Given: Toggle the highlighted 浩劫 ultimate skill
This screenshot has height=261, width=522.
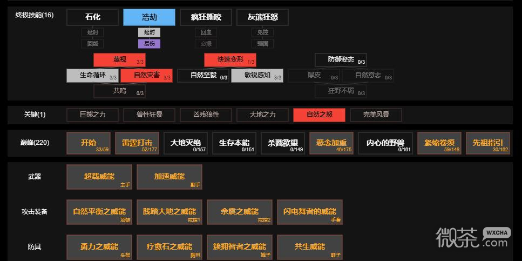Looking at the screenshot, I should pyautogui.click(x=149, y=17).
